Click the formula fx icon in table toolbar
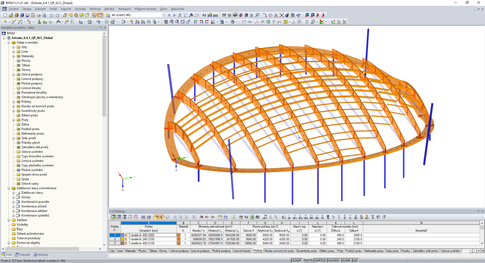Screen dimensions: 485x263 tap(271, 217)
